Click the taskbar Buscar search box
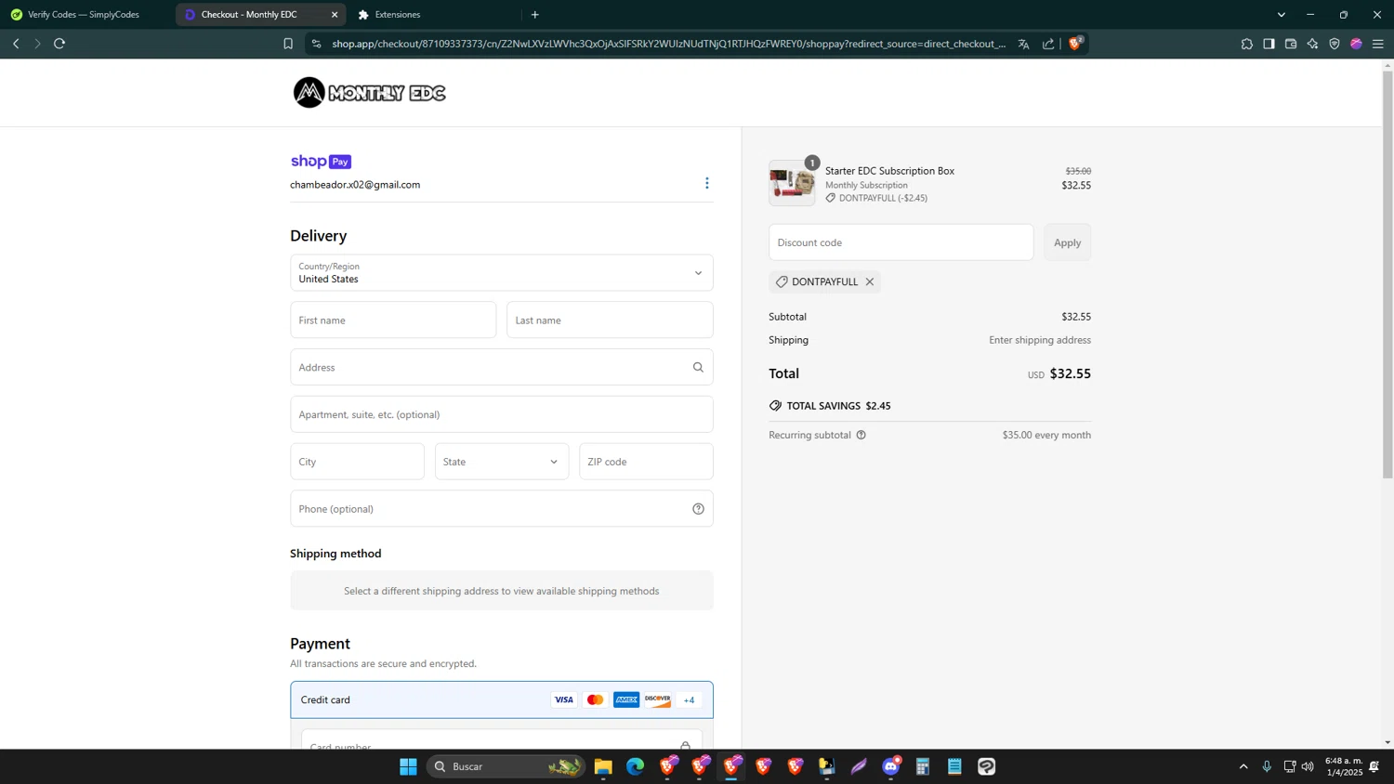The height and width of the screenshot is (784, 1394). (506, 766)
